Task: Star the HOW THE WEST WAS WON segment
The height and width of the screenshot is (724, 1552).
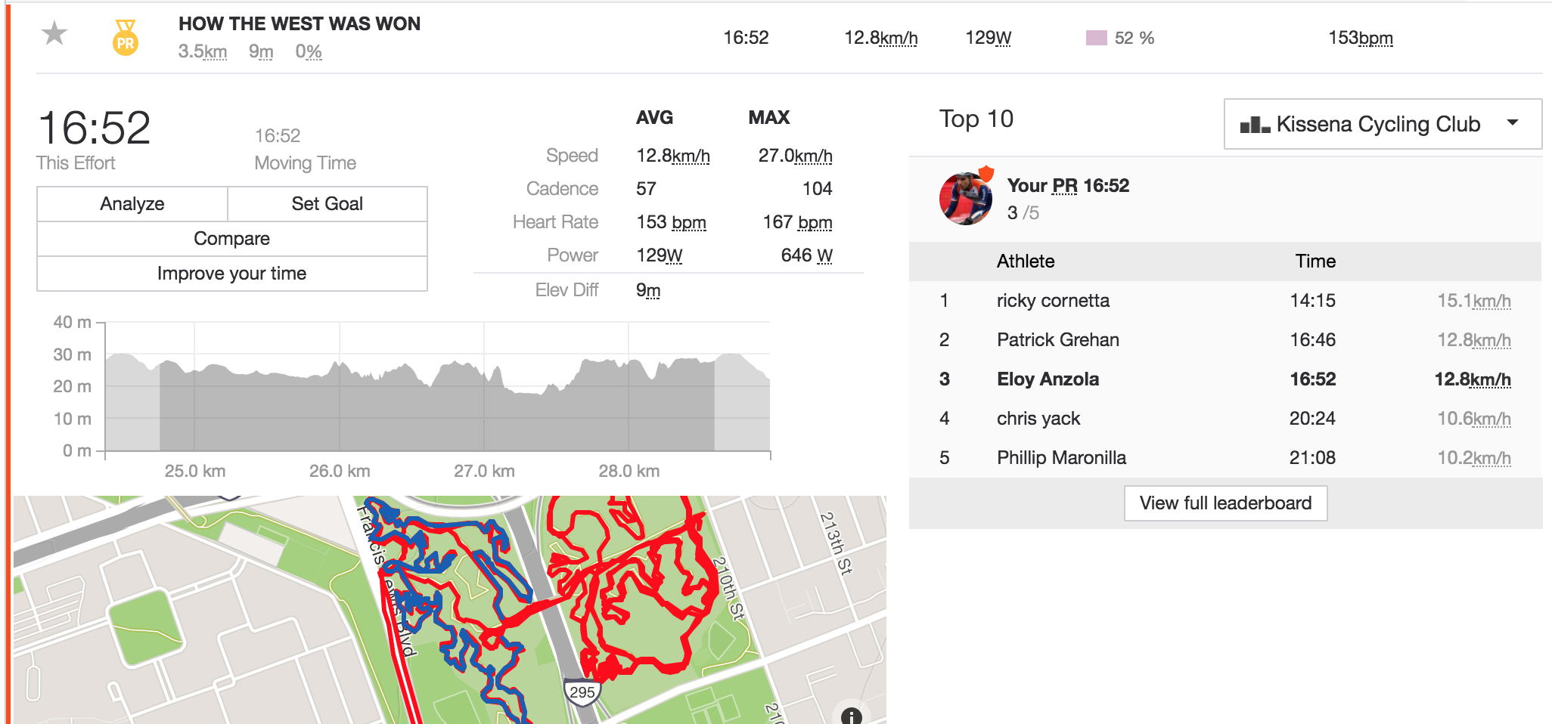Action: pyautogui.click(x=54, y=33)
